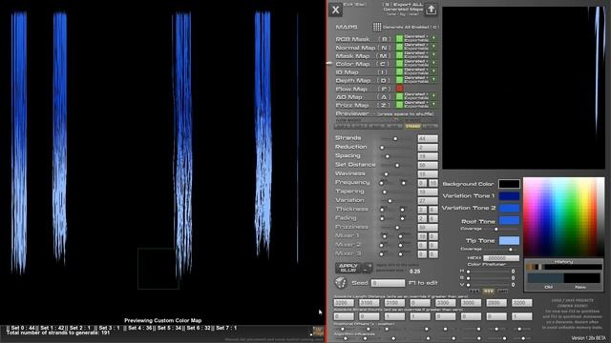This screenshot has height=343, width=611.
Task: Click the Frizziness value input field
Action: click(x=428, y=228)
